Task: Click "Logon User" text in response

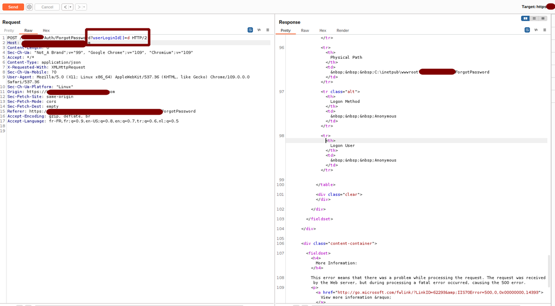Action: (x=343, y=145)
